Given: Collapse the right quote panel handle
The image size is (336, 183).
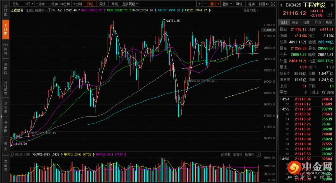Looking at the screenshot, I should coord(277,117).
